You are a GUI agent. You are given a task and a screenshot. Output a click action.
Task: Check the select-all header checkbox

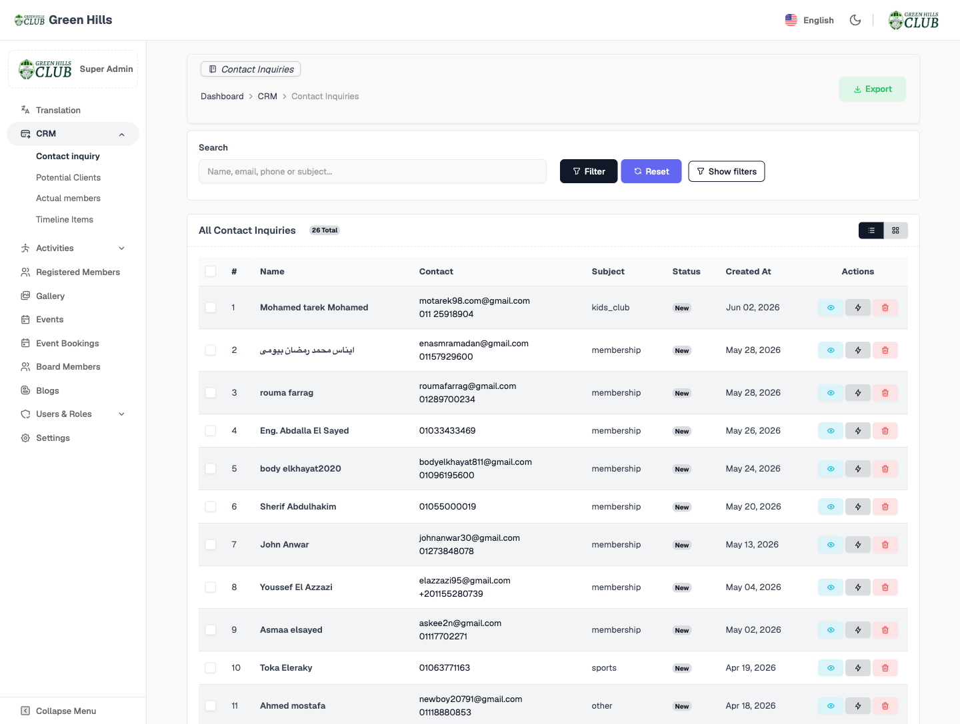[x=211, y=272]
